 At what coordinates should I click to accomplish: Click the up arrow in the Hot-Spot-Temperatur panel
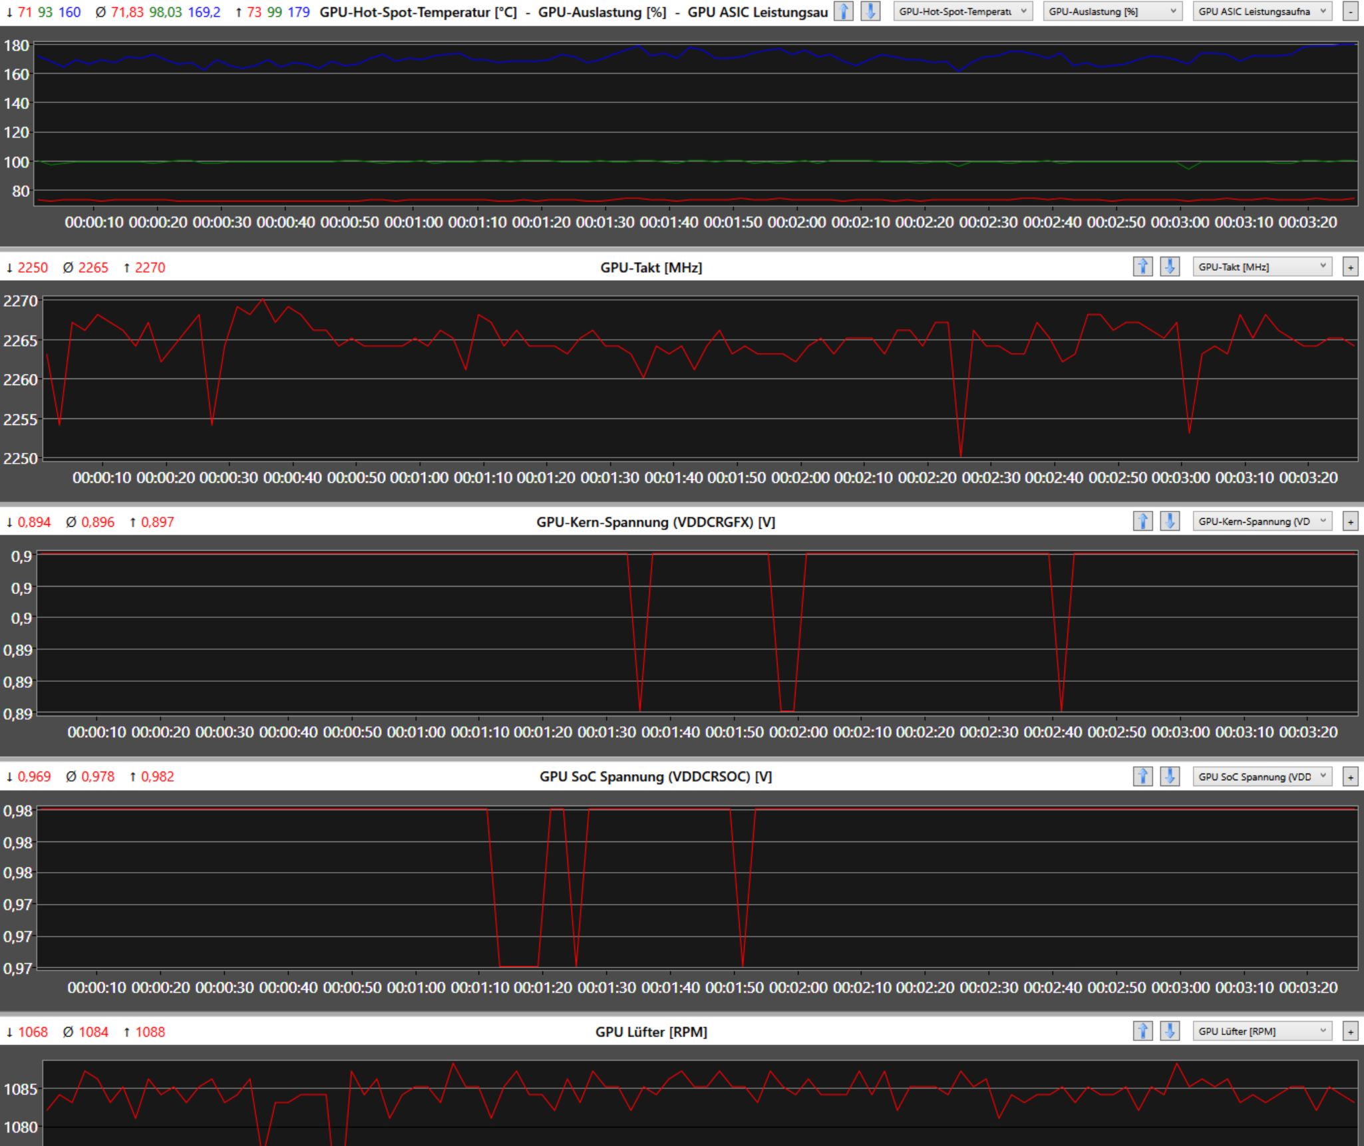pyautogui.click(x=844, y=11)
